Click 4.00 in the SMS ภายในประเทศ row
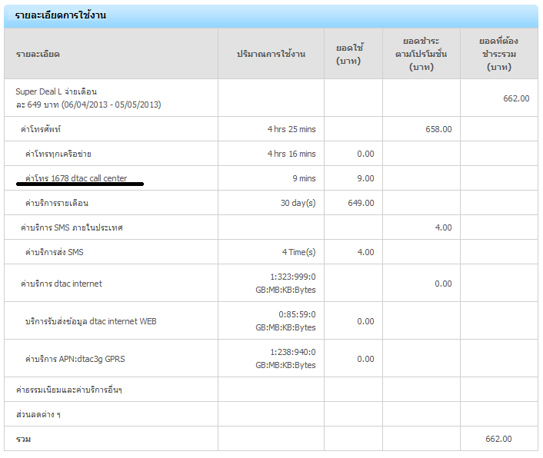 tap(443, 227)
